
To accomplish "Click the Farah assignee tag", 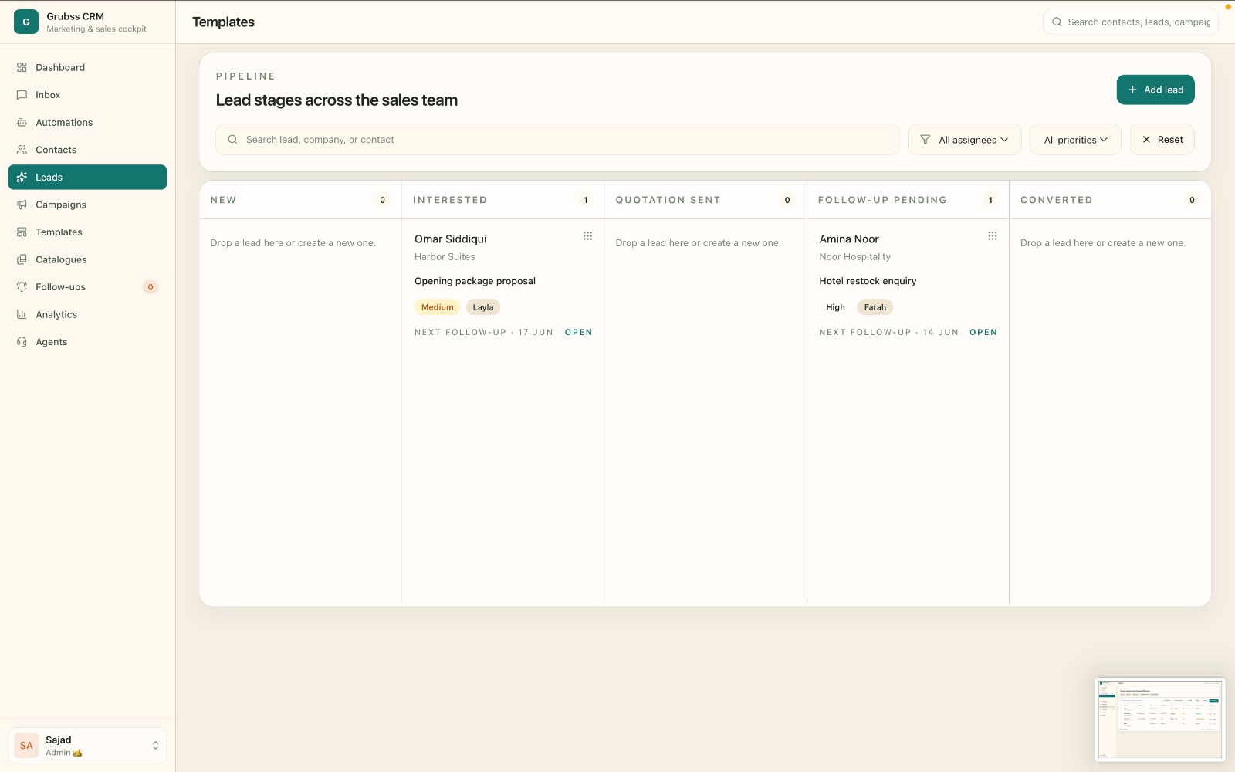I will tap(875, 307).
